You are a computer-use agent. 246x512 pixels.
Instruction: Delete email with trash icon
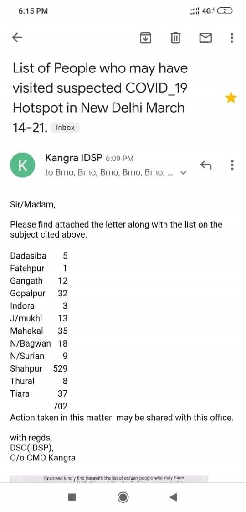coord(175,38)
